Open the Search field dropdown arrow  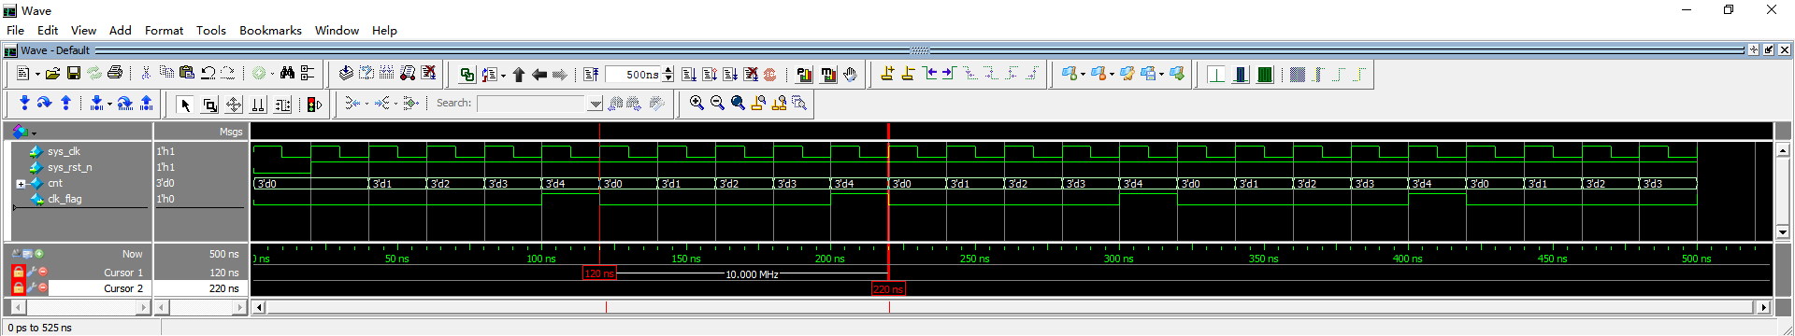click(x=595, y=105)
